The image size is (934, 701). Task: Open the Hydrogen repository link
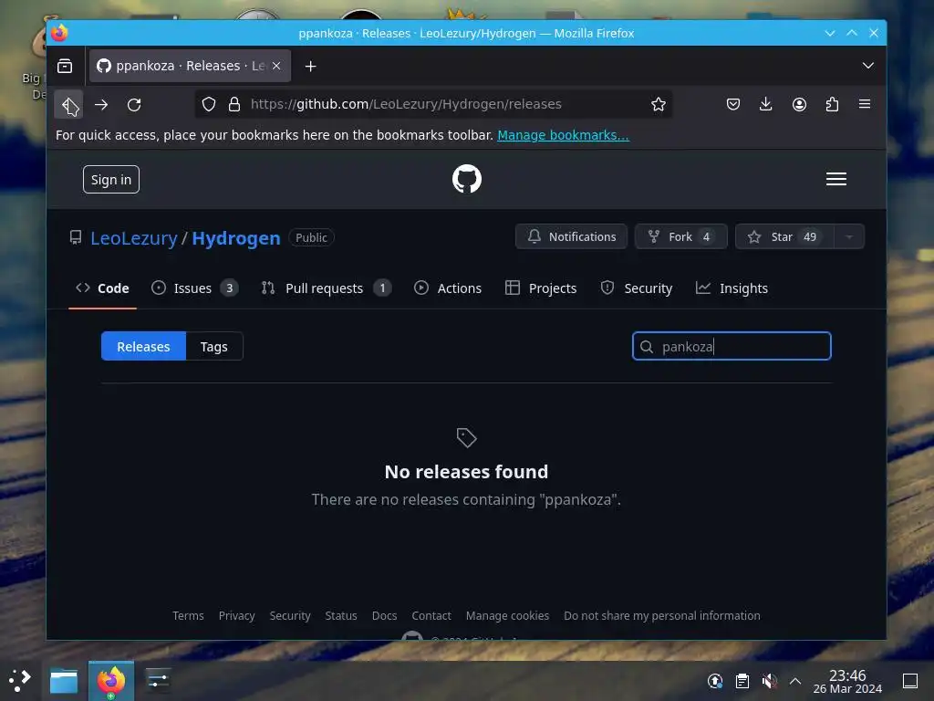(236, 238)
